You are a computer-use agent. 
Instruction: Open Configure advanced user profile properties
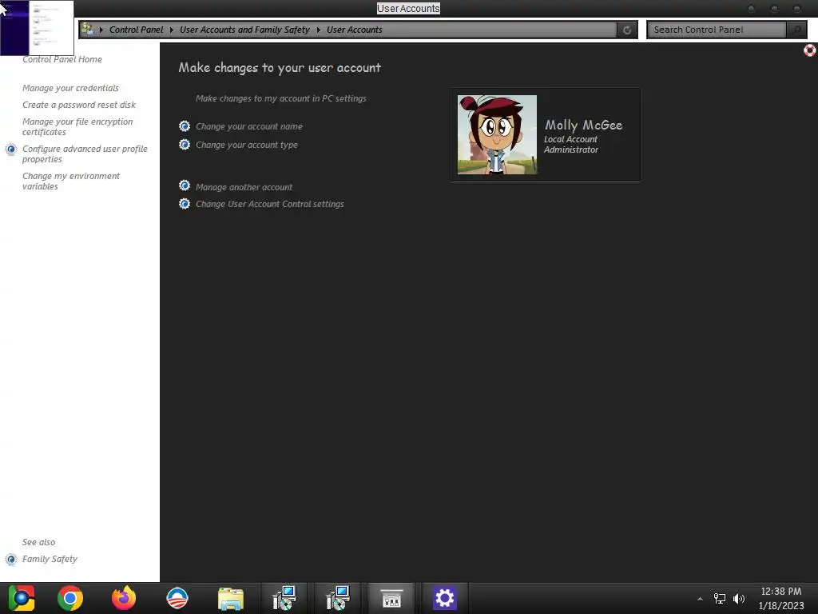85,153
